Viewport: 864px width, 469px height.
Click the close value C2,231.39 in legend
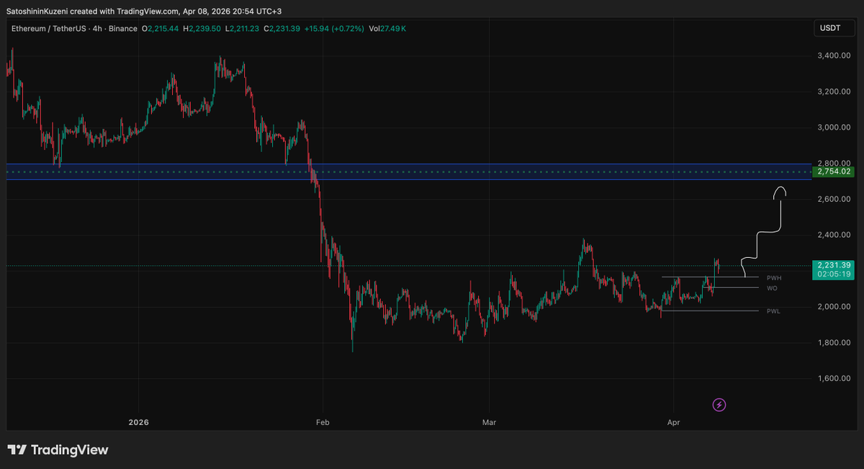click(283, 28)
